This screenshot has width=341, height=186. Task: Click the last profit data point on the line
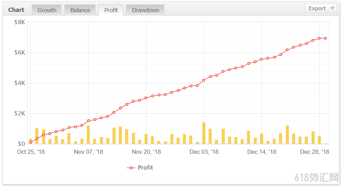[326, 38]
